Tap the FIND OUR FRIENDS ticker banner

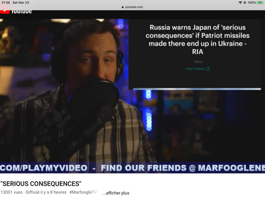132,168
